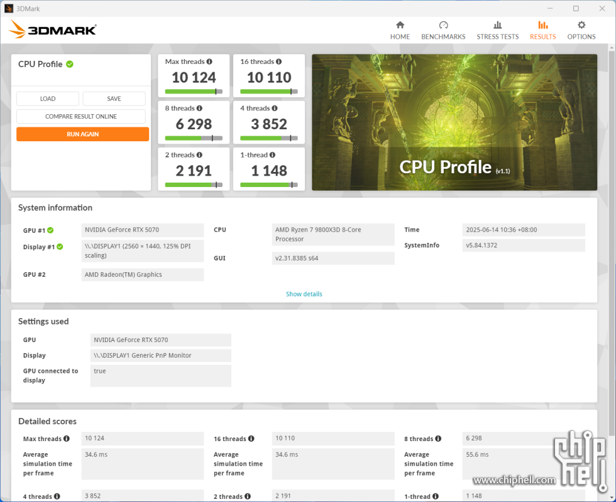This screenshot has width=616, height=502.
Task: Go to the HOME section
Action: (x=400, y=30)
